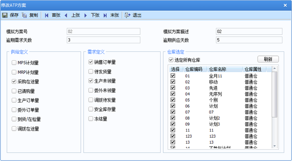
Task: Click the exit door icon
Action: pos(128,15)
